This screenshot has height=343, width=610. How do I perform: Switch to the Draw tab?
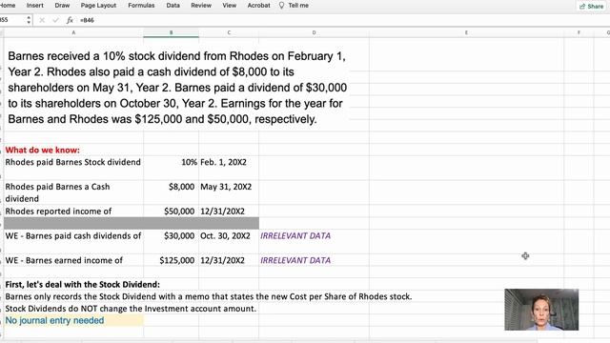[x=62, y=6]
